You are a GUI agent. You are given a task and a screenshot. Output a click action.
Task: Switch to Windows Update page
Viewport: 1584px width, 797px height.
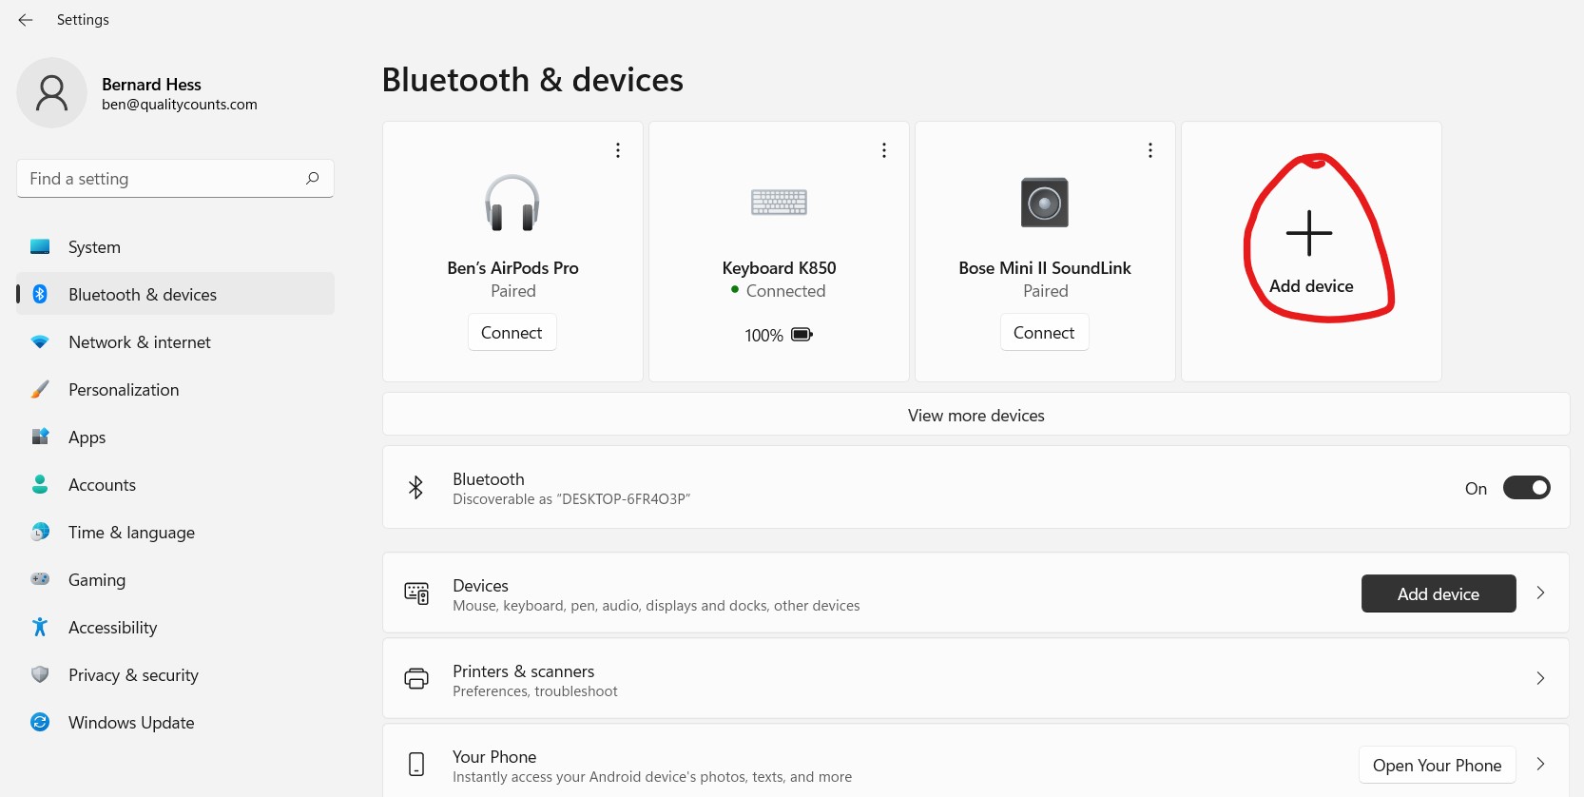[x=176, y=723]
